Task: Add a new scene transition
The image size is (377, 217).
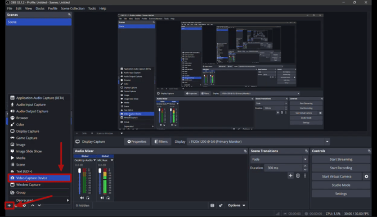Action: coord(290,175)
